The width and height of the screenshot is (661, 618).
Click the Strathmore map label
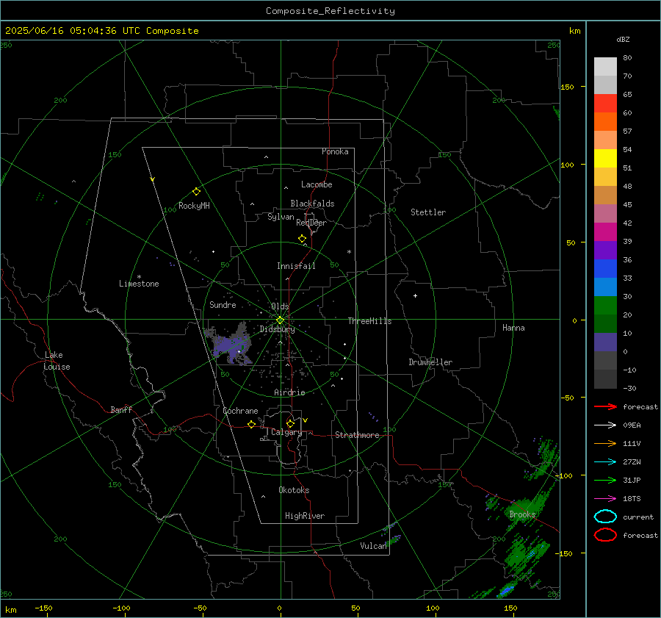pyautogui.click(x=357, y=435)
